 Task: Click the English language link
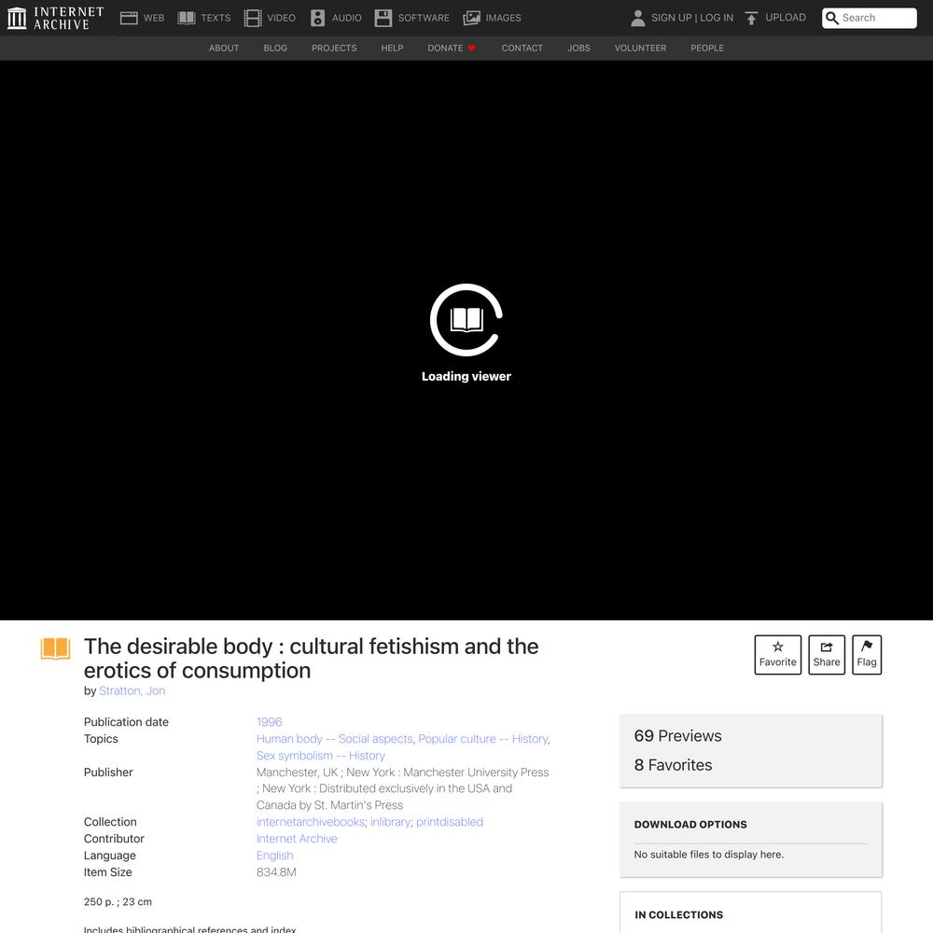click(x=275, y=855)
